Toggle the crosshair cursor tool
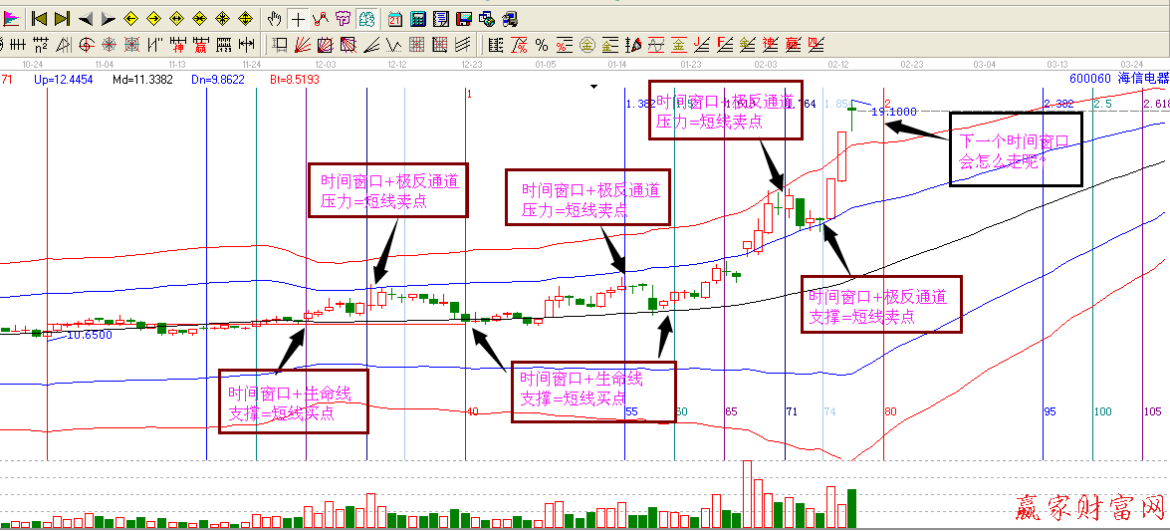Viewport: 1170px width, 532px height. (x=298, y=19)
